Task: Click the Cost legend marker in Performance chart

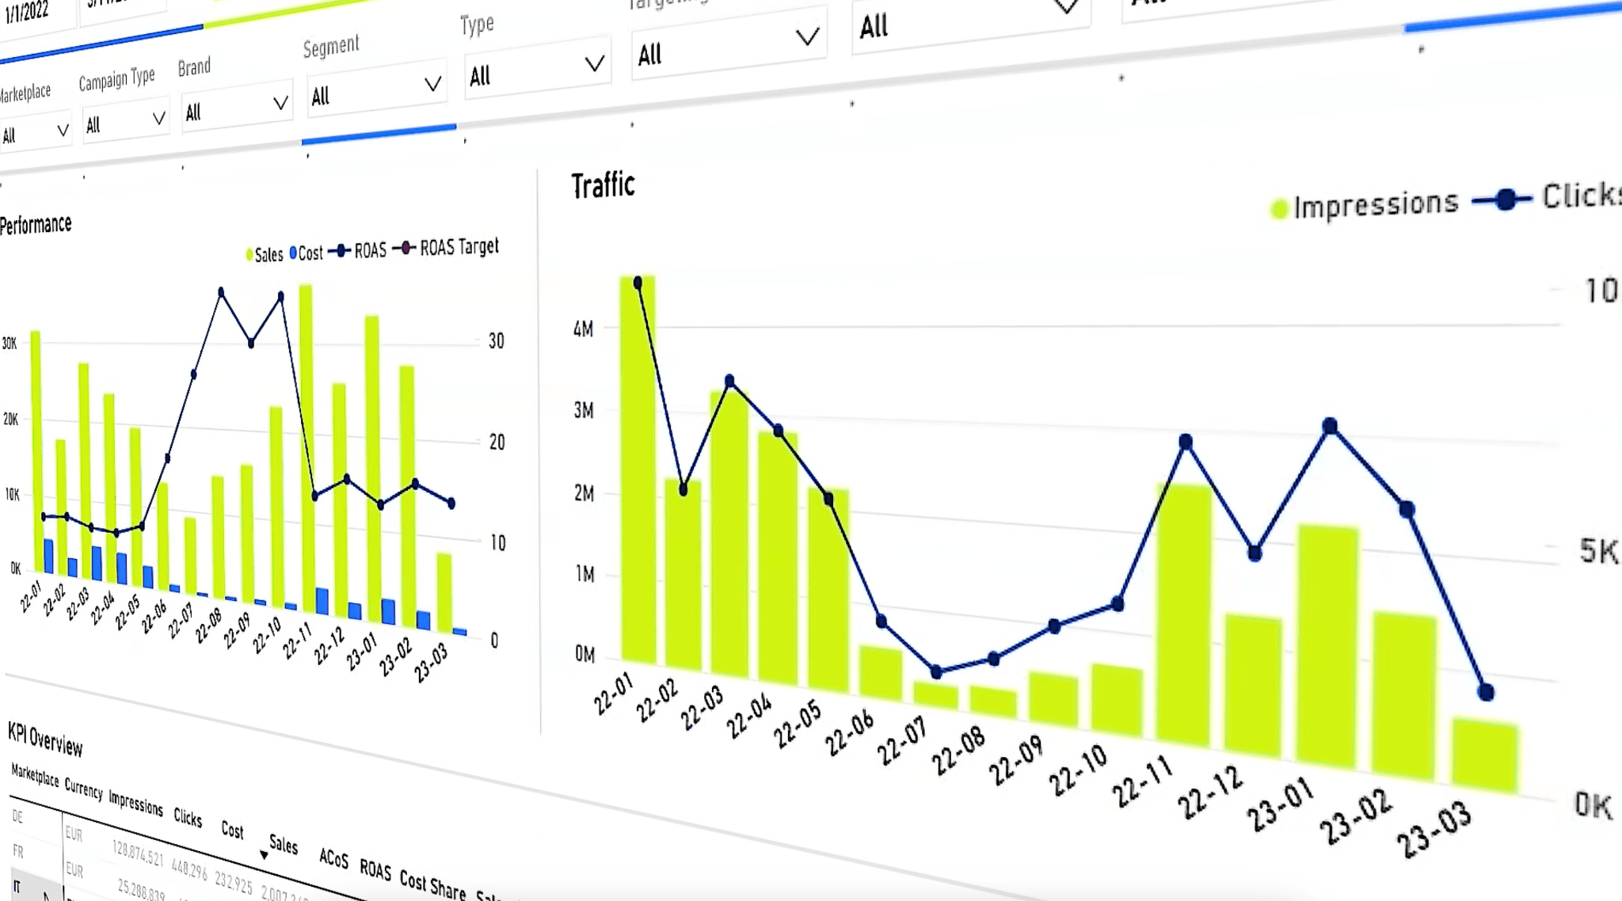Action: (x=293, y=253)
